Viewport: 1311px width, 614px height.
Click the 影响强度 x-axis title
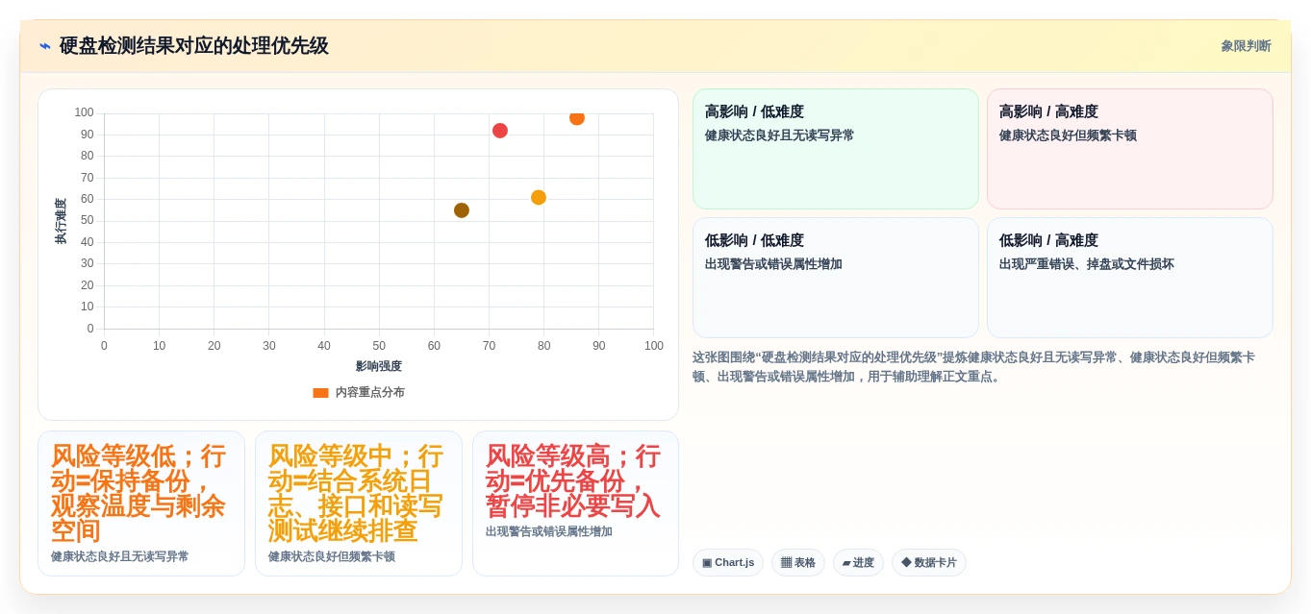(x=379, y=366)
